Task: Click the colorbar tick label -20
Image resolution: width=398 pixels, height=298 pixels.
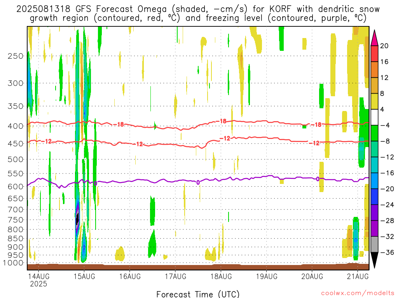Action: (x=387, y=189)
